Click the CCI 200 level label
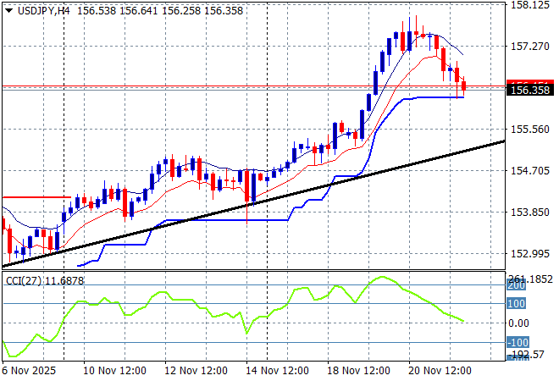559x381 pixels. pyautogui.click(x=517, y=287)
